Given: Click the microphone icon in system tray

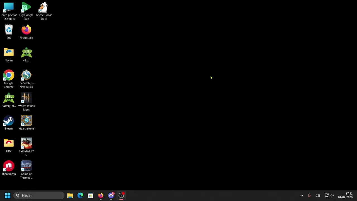Looking at the screenshot, I should click(x=309, y=195).
